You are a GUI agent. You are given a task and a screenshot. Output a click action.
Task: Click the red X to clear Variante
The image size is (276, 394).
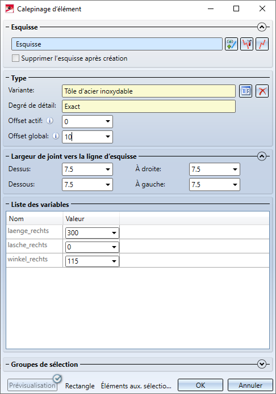[262, 91]
